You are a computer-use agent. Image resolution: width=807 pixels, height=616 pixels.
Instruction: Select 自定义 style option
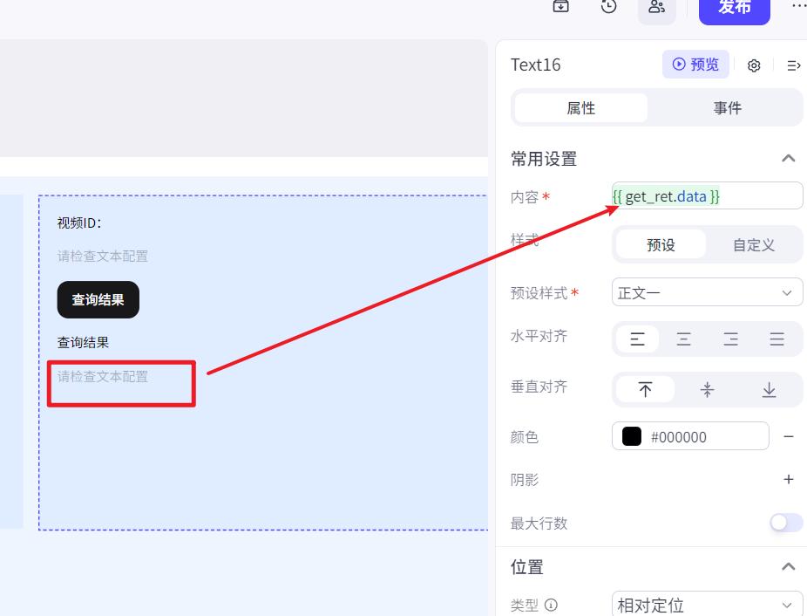pos(753,245)
